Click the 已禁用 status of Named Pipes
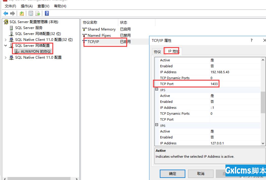 pyautogui.click(x=125, y=35)
